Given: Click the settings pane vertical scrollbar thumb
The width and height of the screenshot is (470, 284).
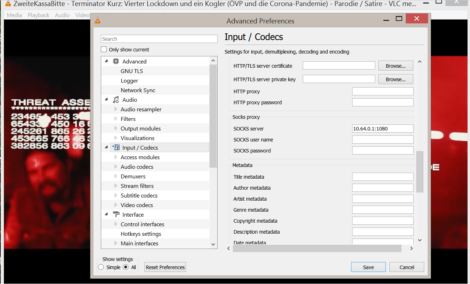Looking at the screenshot, I should (420, 172).
